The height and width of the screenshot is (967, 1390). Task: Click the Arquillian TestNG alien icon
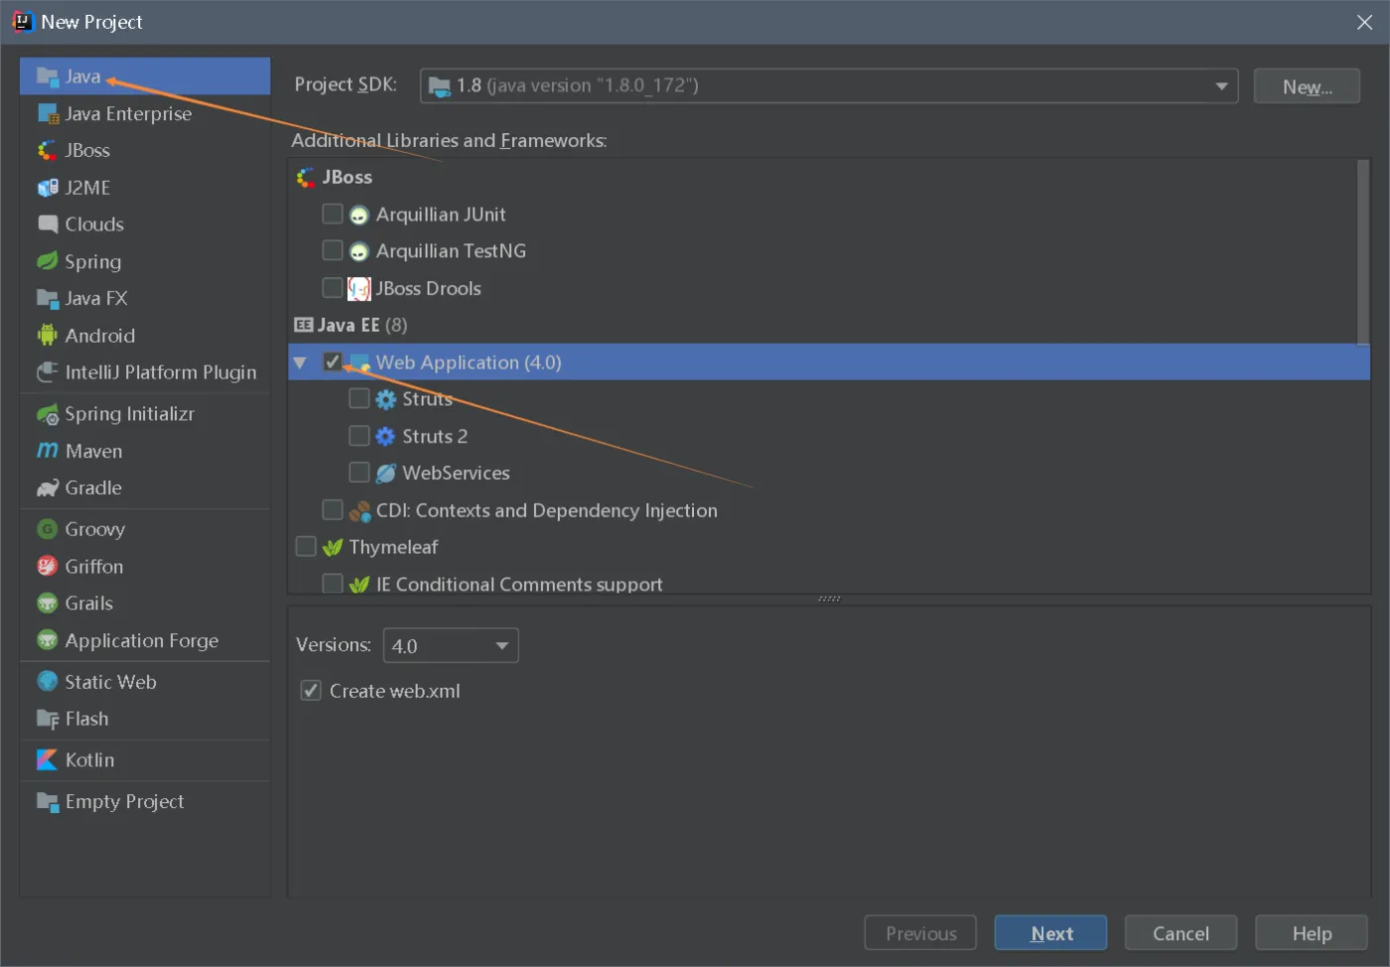[x=359, y=252]
